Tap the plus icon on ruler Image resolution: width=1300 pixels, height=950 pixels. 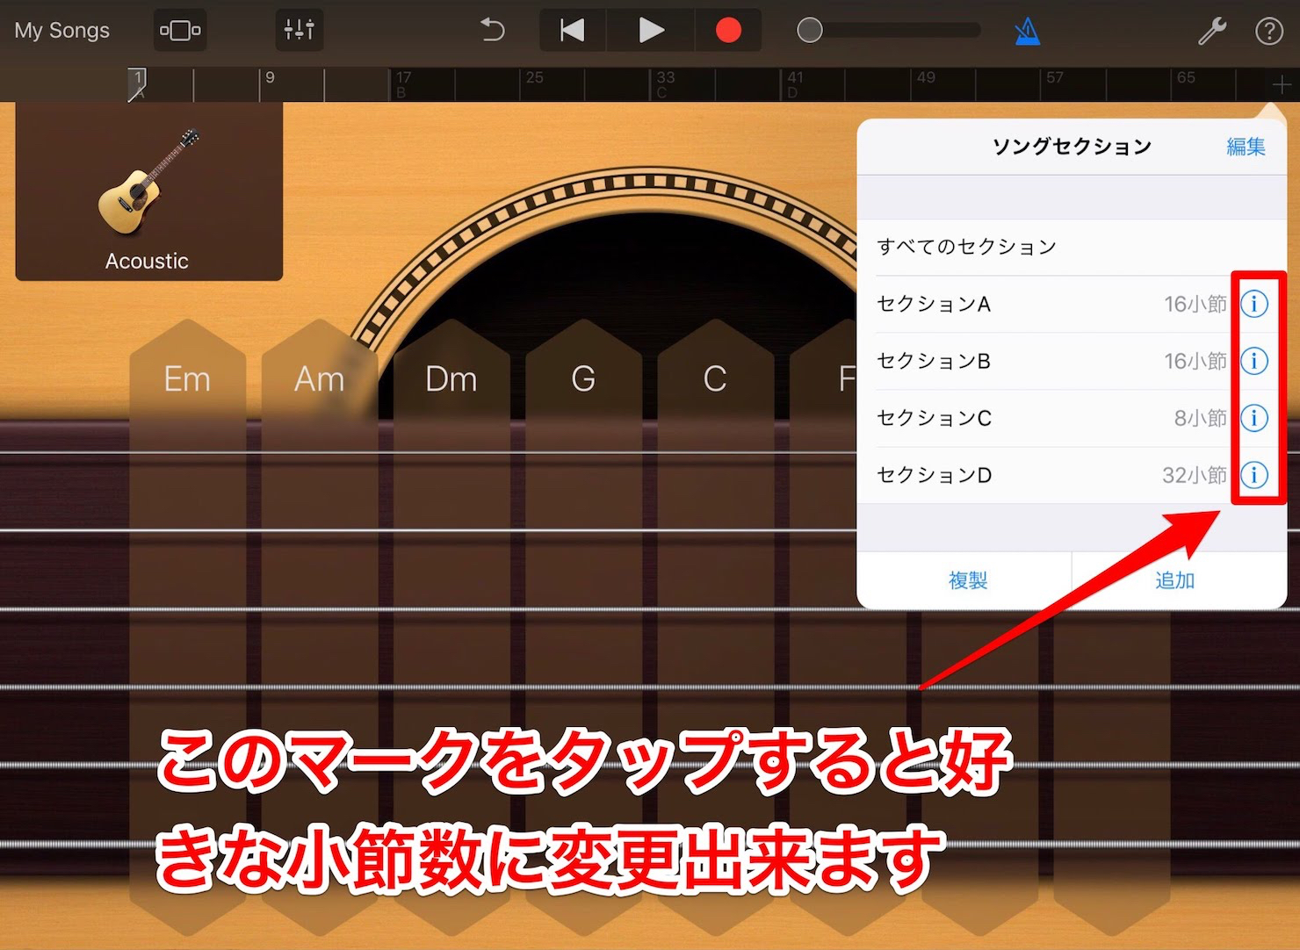click(1281, 85)
